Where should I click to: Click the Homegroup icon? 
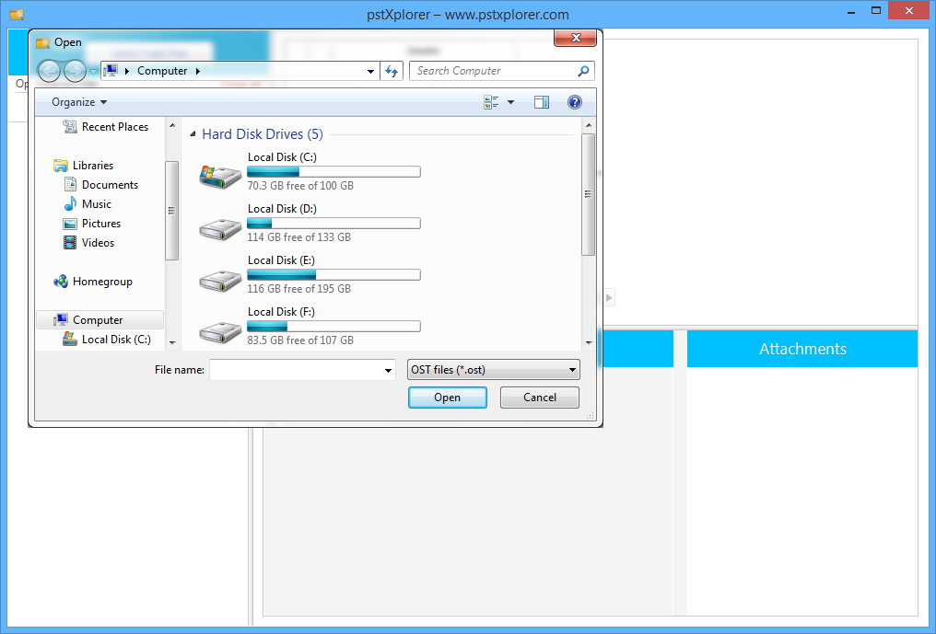coord(60,282)
